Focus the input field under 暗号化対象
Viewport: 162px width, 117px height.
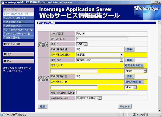click(x=74, y=71)
